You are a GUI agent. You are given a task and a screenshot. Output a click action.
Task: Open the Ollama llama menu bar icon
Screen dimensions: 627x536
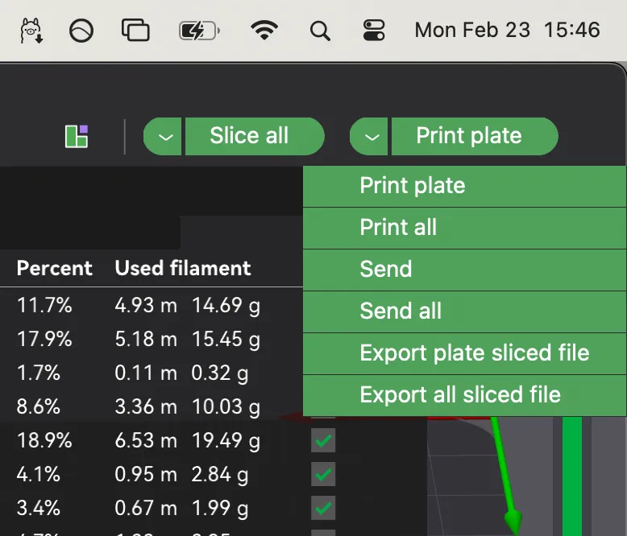pyautogui.click(x=31, y=31)
